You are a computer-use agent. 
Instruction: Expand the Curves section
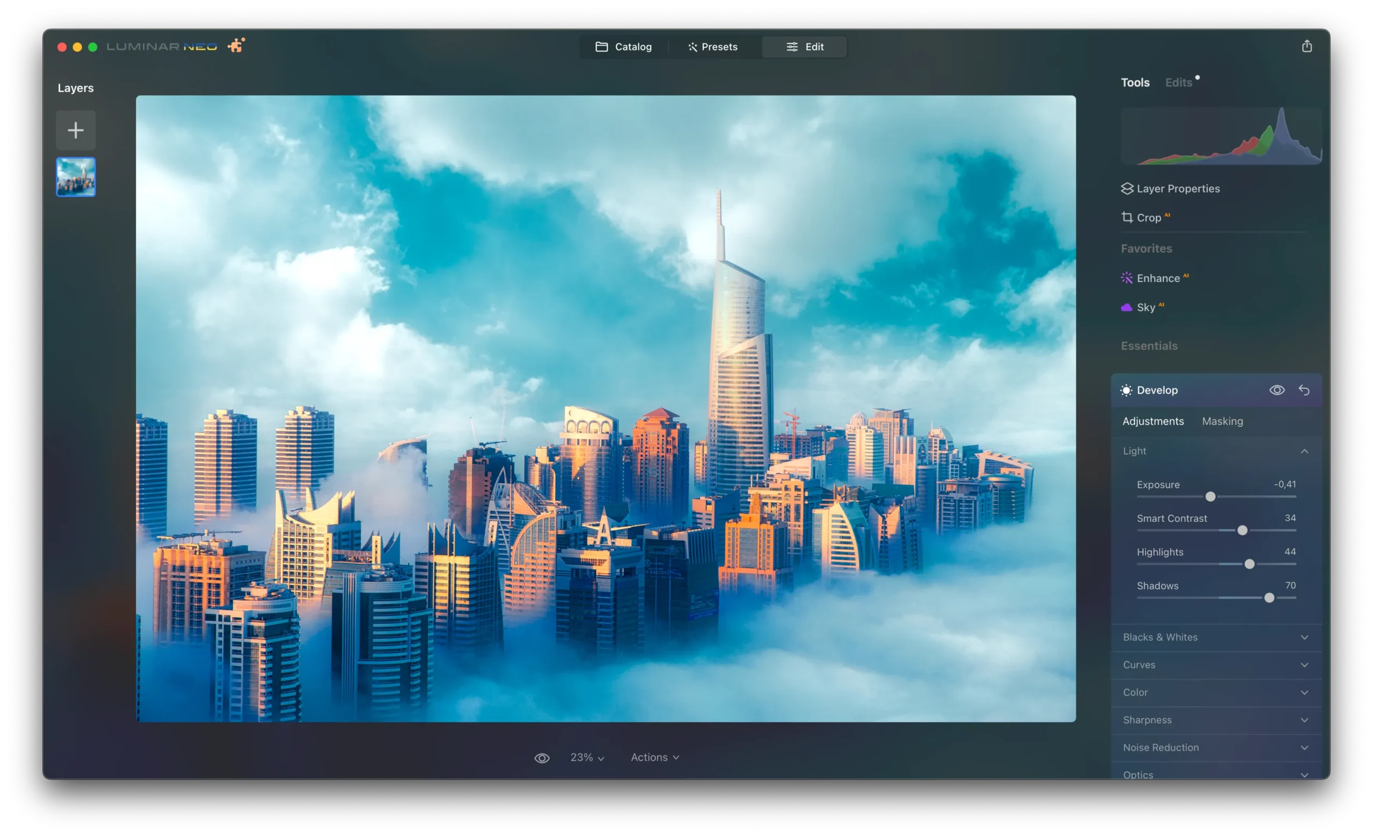coord(1215,664)
